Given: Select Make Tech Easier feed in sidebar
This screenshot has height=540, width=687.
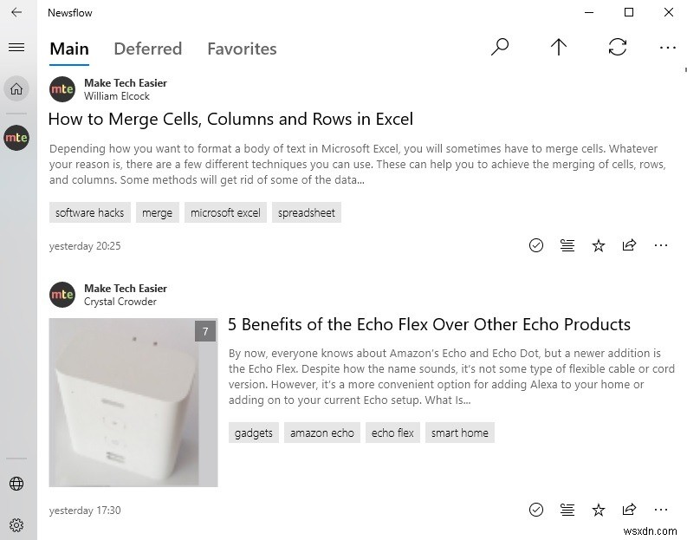Looking at the screenshot, I should coord(16,138).
